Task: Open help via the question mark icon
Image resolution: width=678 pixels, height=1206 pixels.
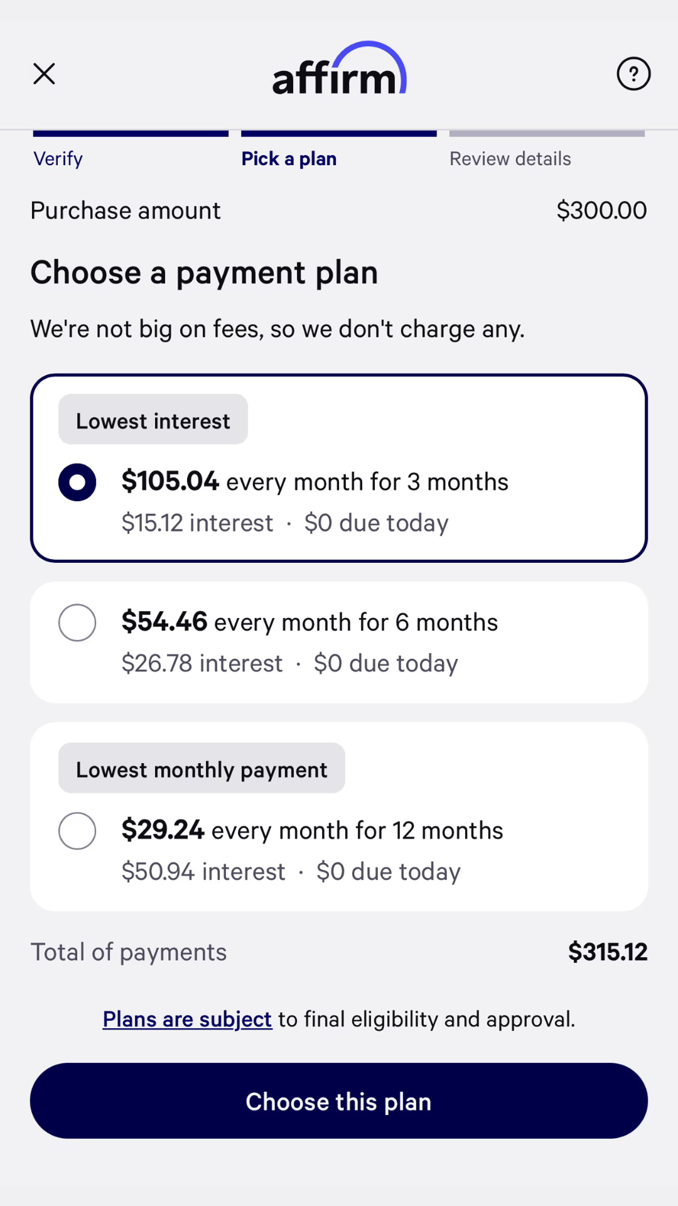Action: coord(633,73)
